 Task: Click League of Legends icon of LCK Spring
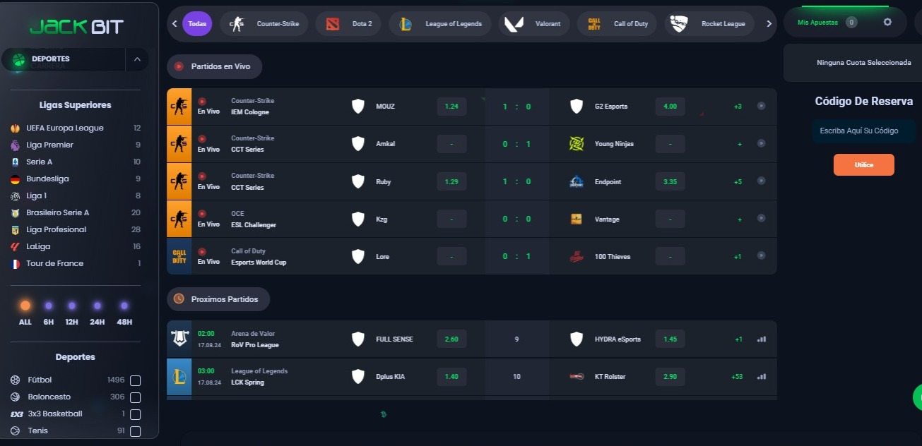click(x=179, y=377)
